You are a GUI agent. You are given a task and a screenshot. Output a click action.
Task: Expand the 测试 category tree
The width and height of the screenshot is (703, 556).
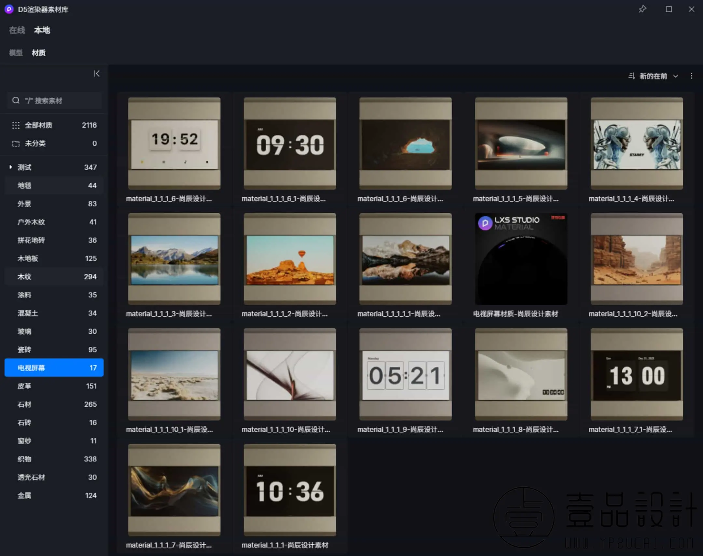(x=11, y=167)
